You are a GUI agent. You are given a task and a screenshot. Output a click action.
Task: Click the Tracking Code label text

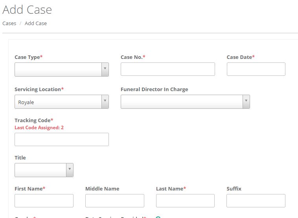click(33, 120)
